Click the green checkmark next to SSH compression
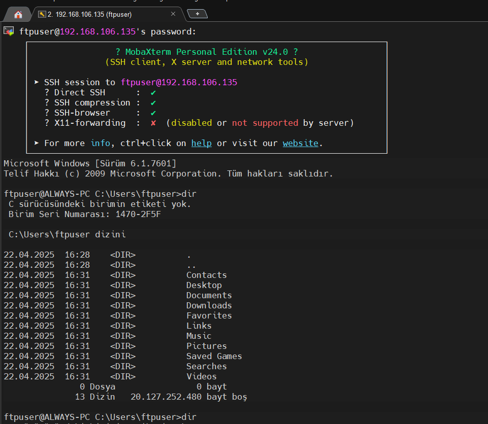The width and height of the screenshot is (488, 424). [153, 103]
